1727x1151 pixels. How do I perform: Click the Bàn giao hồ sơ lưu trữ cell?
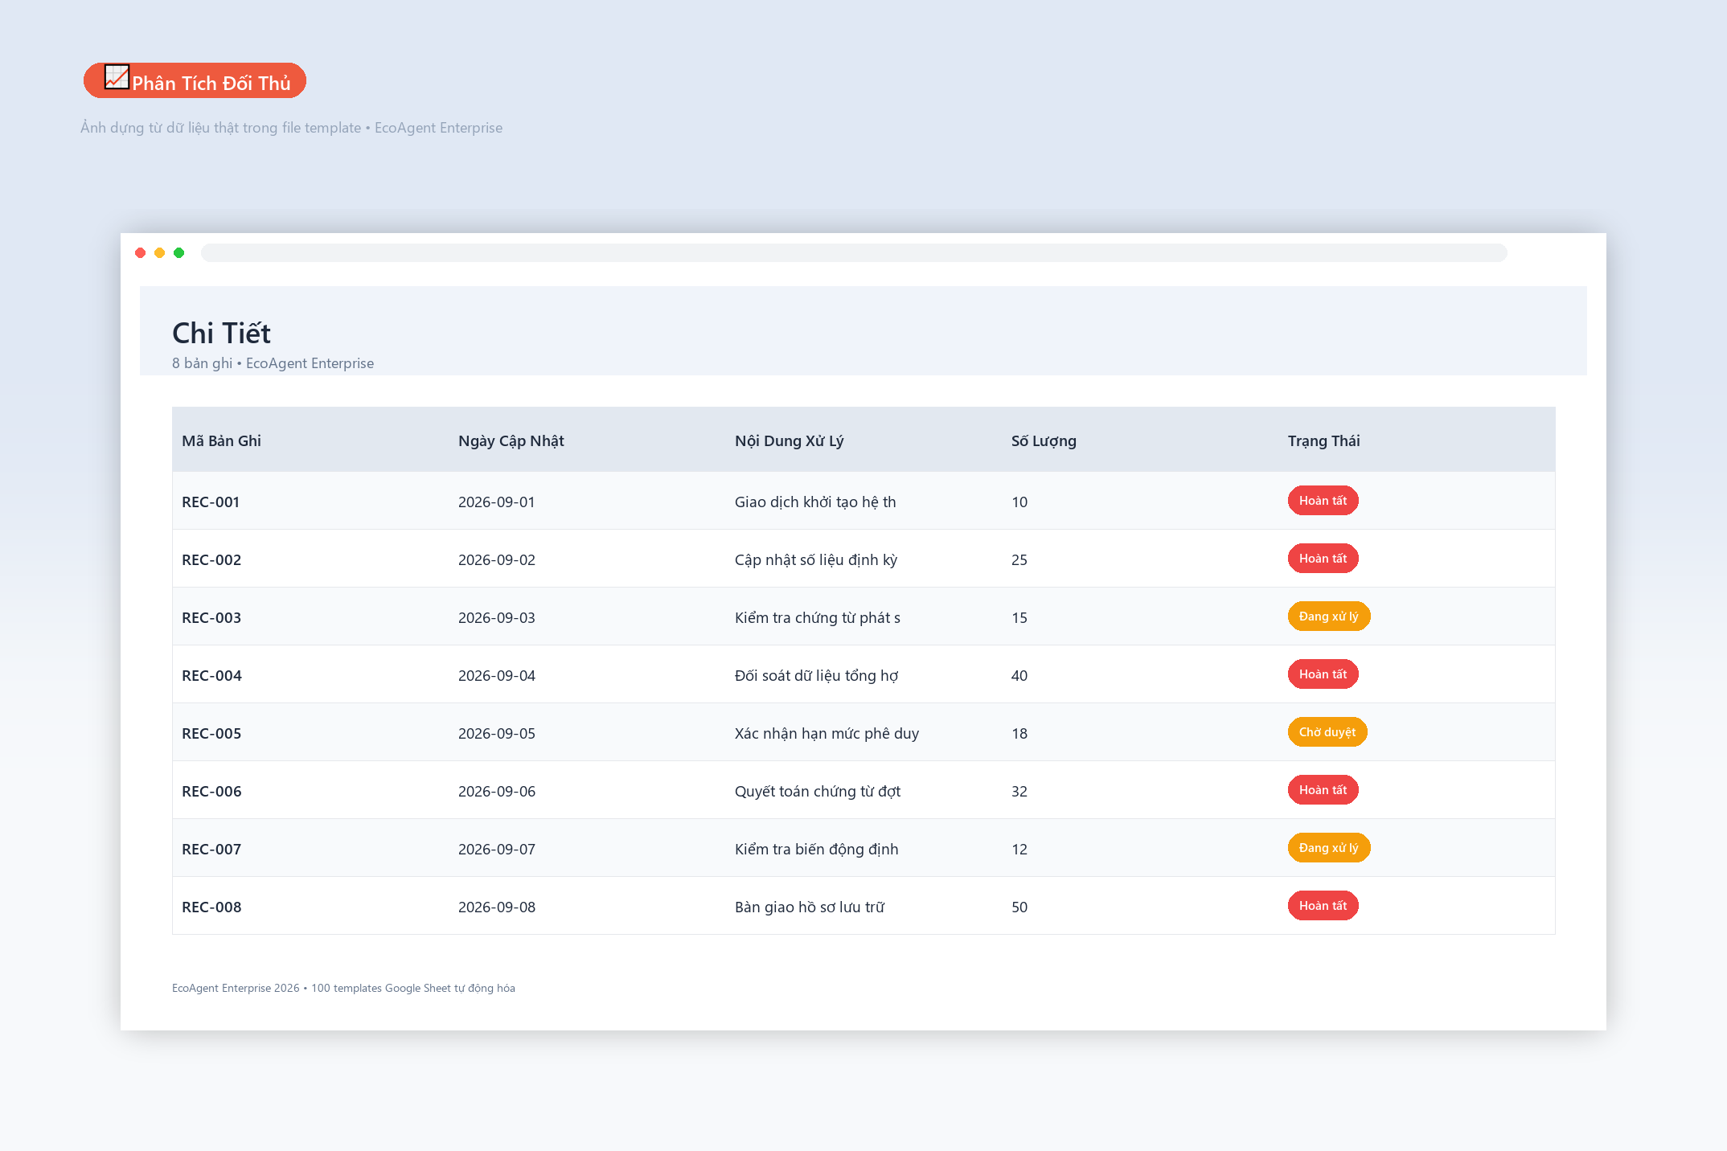click(810, 907)
